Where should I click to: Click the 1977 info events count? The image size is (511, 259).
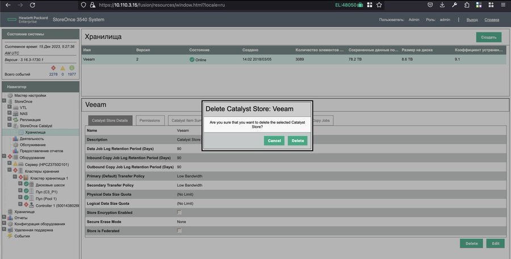pos(72,74)
